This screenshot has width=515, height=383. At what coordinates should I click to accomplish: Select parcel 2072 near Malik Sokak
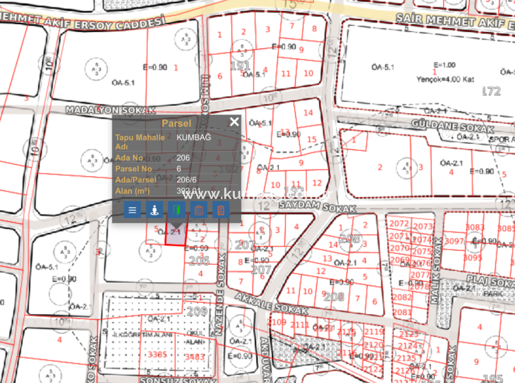(399, 222)
